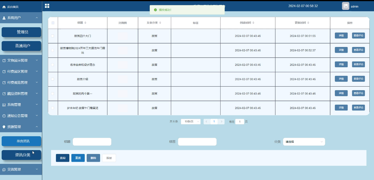
Task: Click page number 1 in pagination
Action: [x=214, y=122]
